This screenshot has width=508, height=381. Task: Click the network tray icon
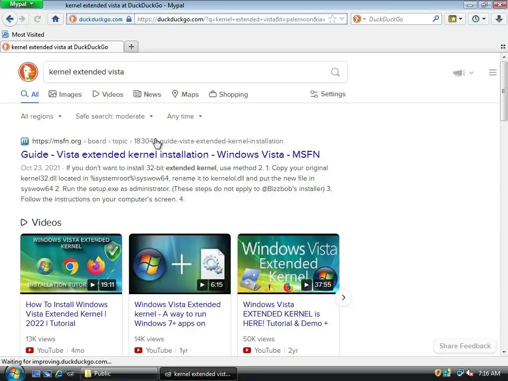460,373
